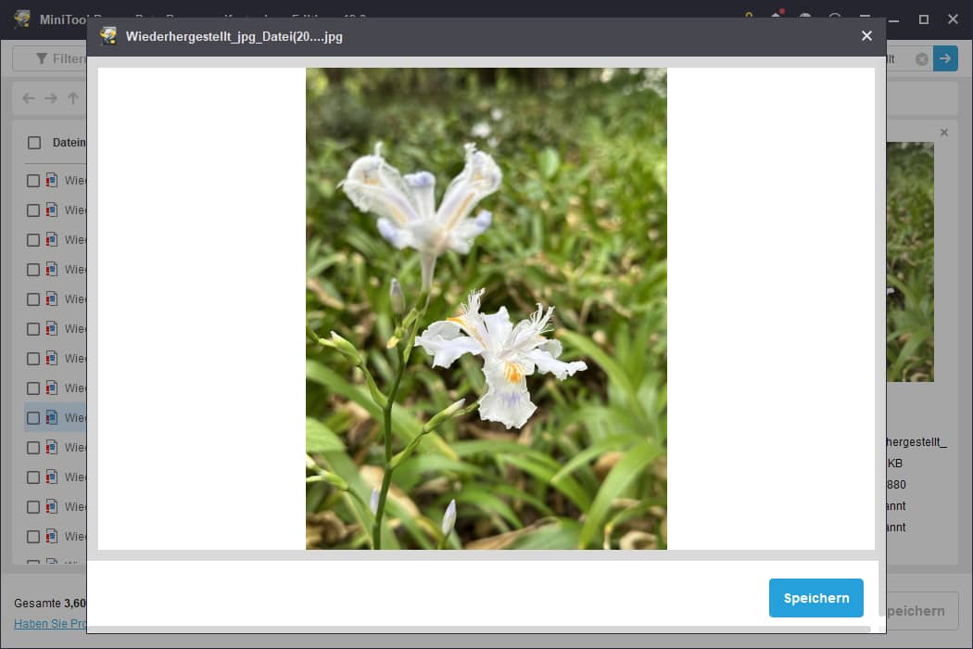Click the Speichern button in preview dialog

[x=816, y=598]
